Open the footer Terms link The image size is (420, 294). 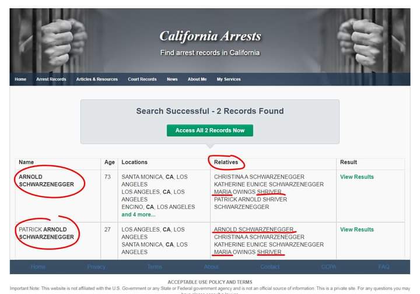click(155, 267)
